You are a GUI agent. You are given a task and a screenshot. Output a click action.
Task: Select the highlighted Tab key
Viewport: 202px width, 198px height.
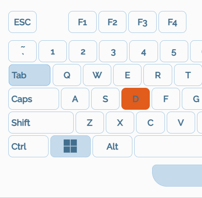[29, 75]
